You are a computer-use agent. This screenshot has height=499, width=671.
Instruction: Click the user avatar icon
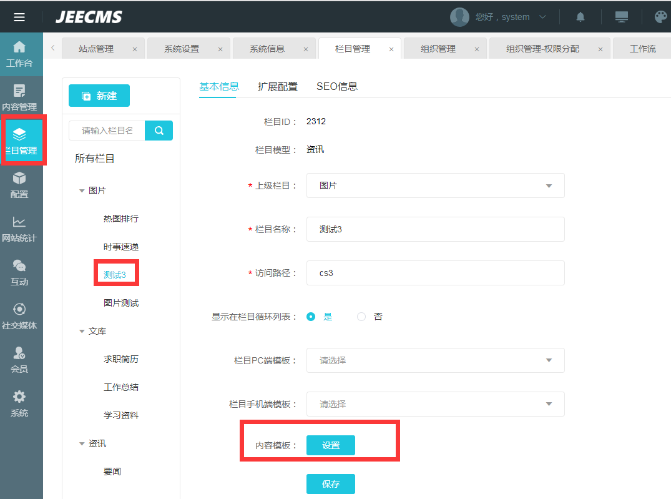coord(459,17)
